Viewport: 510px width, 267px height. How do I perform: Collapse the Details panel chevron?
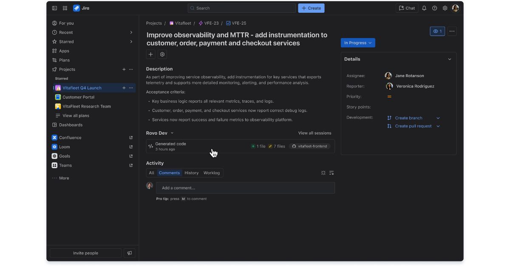450,59
